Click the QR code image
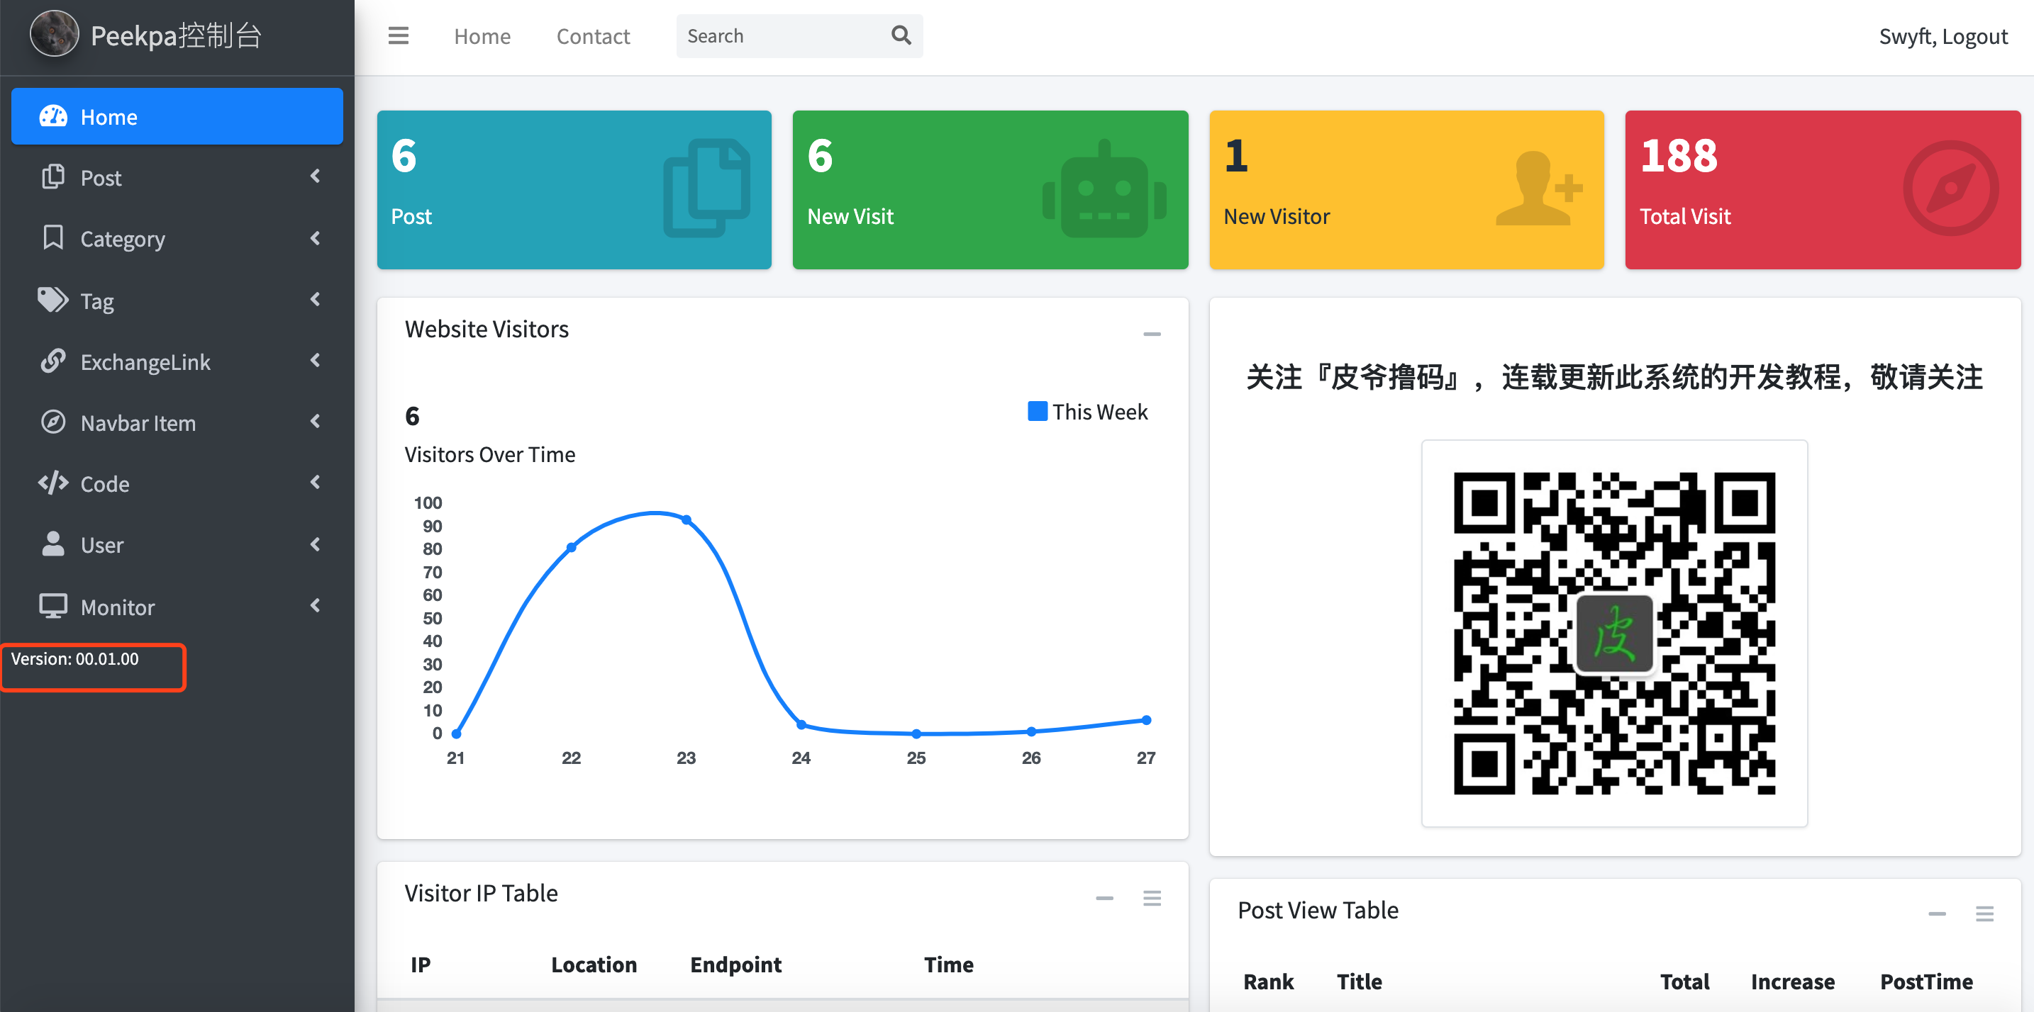This screenshot has width=2034, height=1012. click(1615, 633)
